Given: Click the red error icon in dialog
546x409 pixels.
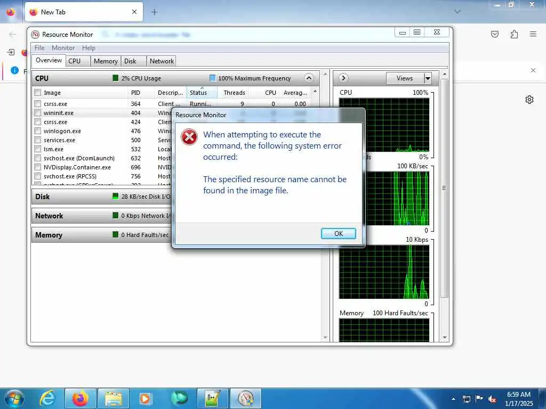Looking at the screenshot, I should [189, 137].
